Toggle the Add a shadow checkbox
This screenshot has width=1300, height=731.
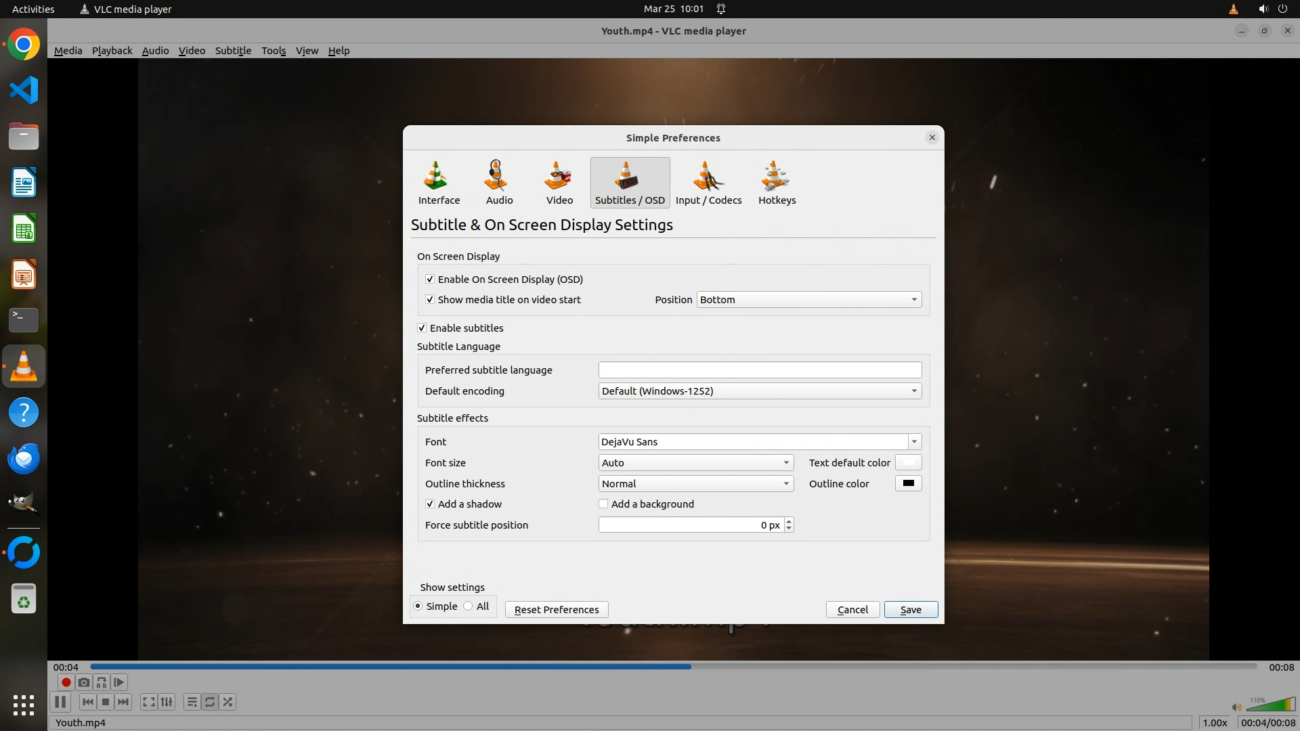[430, 504]
